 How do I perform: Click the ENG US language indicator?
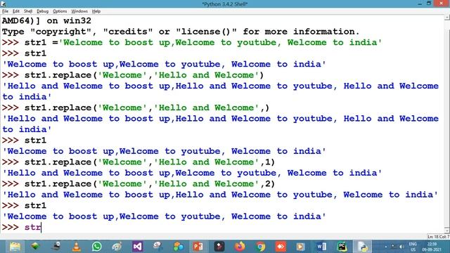point(413,247)
